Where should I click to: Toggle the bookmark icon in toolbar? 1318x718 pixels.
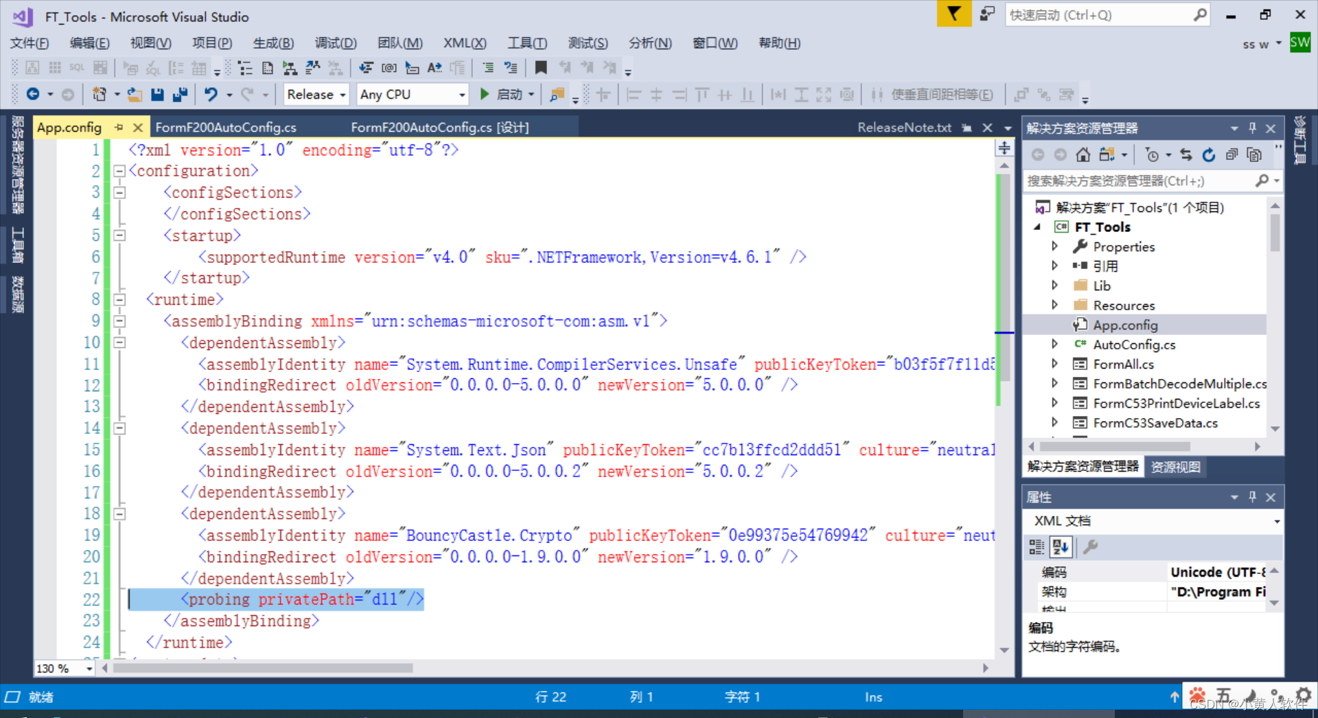point(541,67)
